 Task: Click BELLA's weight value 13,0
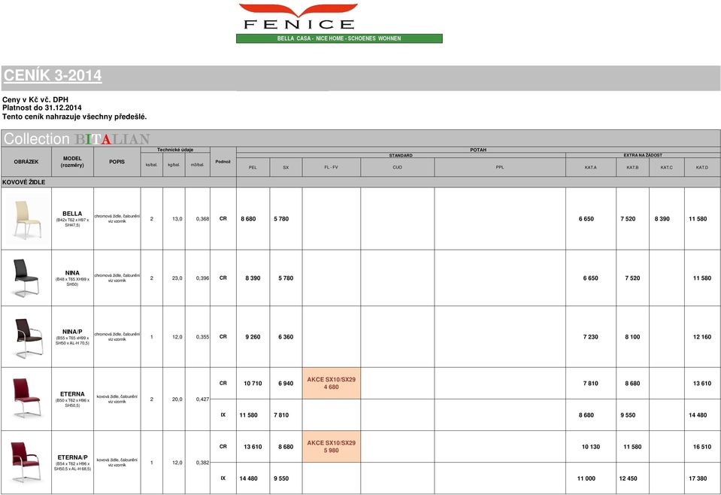(x=177, y=219)
